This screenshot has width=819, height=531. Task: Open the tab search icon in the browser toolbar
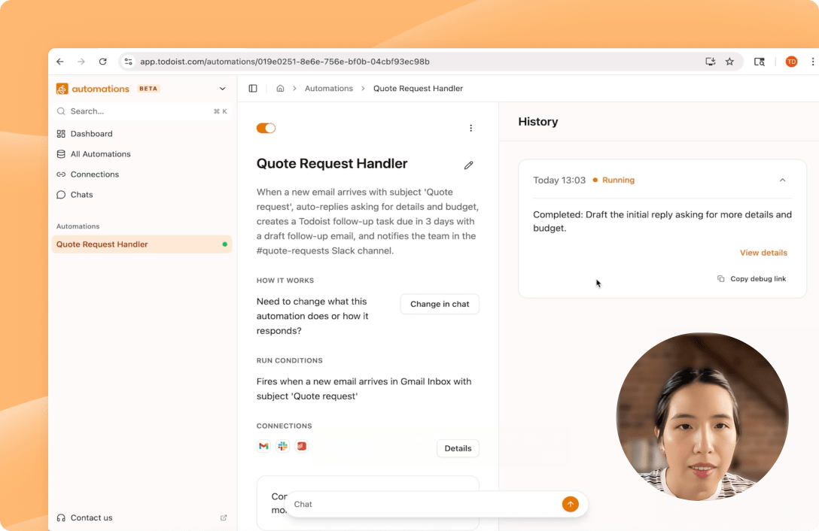click(760, 62)
